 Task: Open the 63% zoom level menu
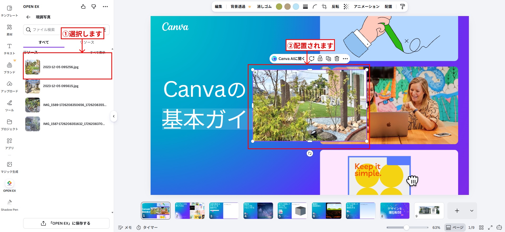coord(436,228)
